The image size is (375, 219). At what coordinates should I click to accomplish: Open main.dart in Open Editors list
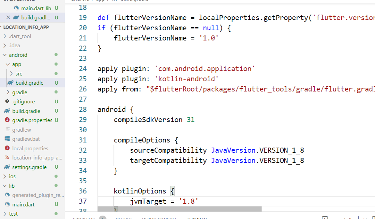pos(32,9)
